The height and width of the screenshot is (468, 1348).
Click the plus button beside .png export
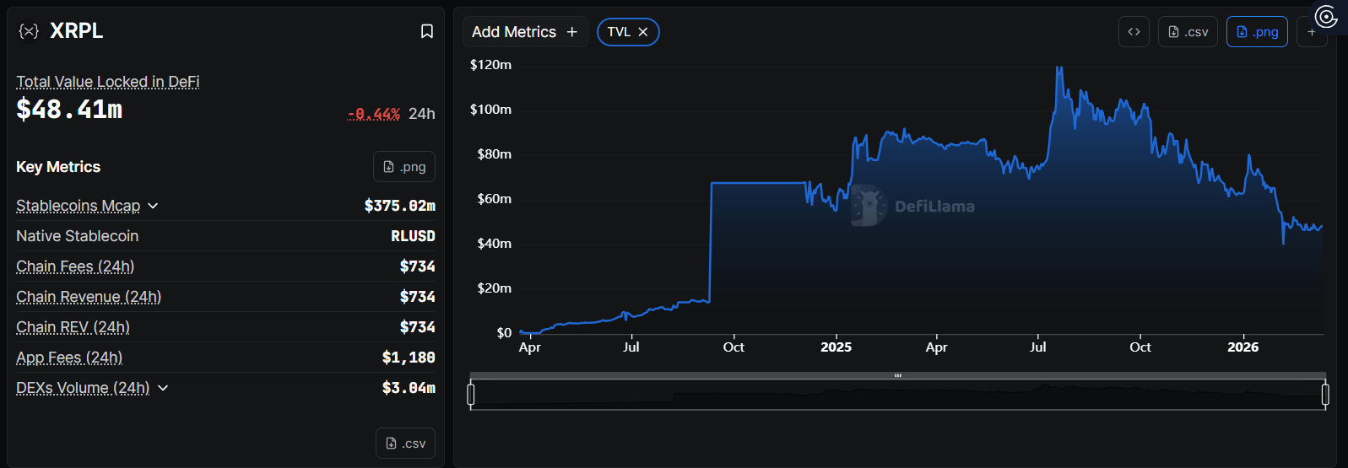click(1312, 32)
